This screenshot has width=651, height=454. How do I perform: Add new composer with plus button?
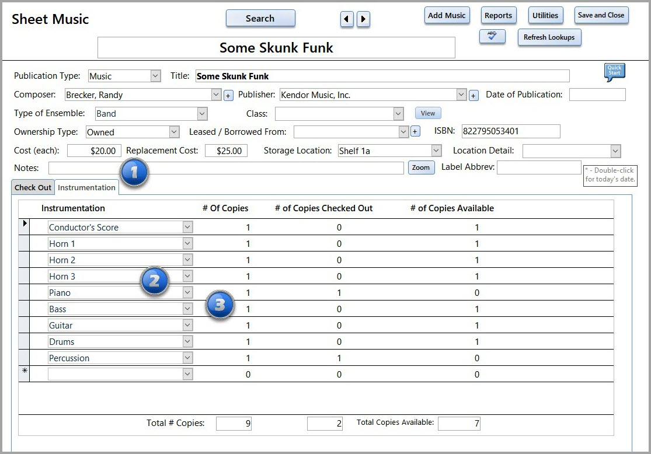(x=228, y=95)
